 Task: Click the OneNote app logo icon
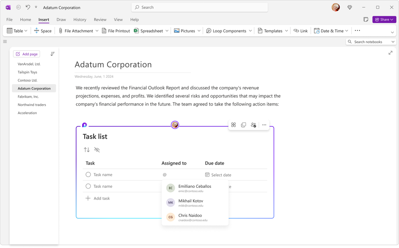(8, 7)
